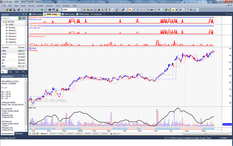Toggle Daily interval 'd' button
Image resolution: width=233 pixels, height=146 pixels.
pos(173,10)
